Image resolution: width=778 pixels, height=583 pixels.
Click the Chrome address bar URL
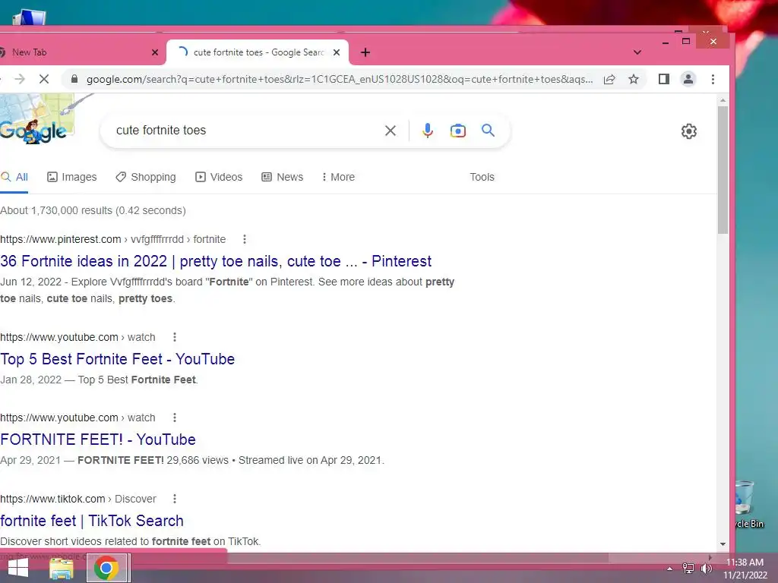[x=340, y=79]
